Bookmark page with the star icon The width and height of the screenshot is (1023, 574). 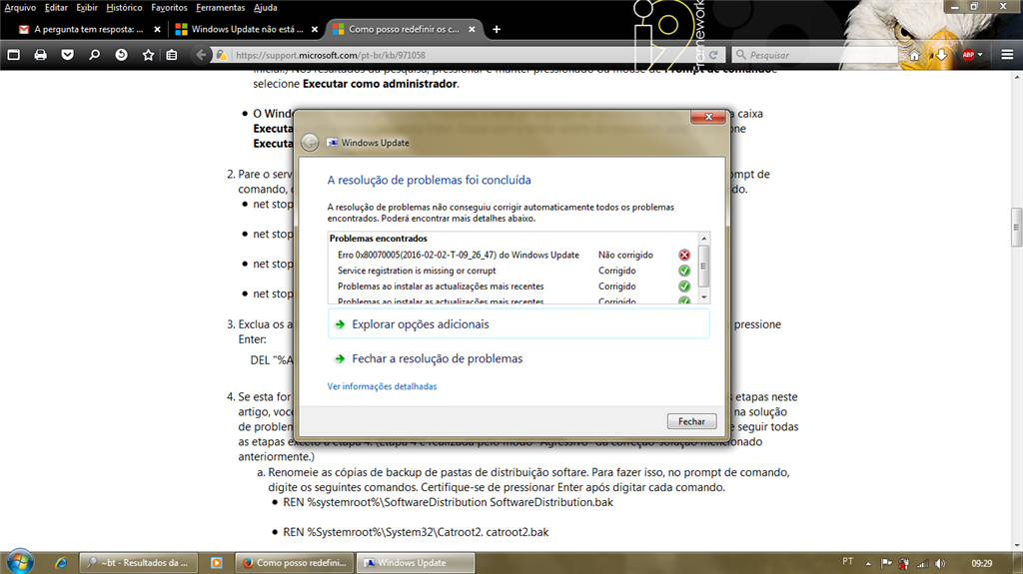point(148,55)
